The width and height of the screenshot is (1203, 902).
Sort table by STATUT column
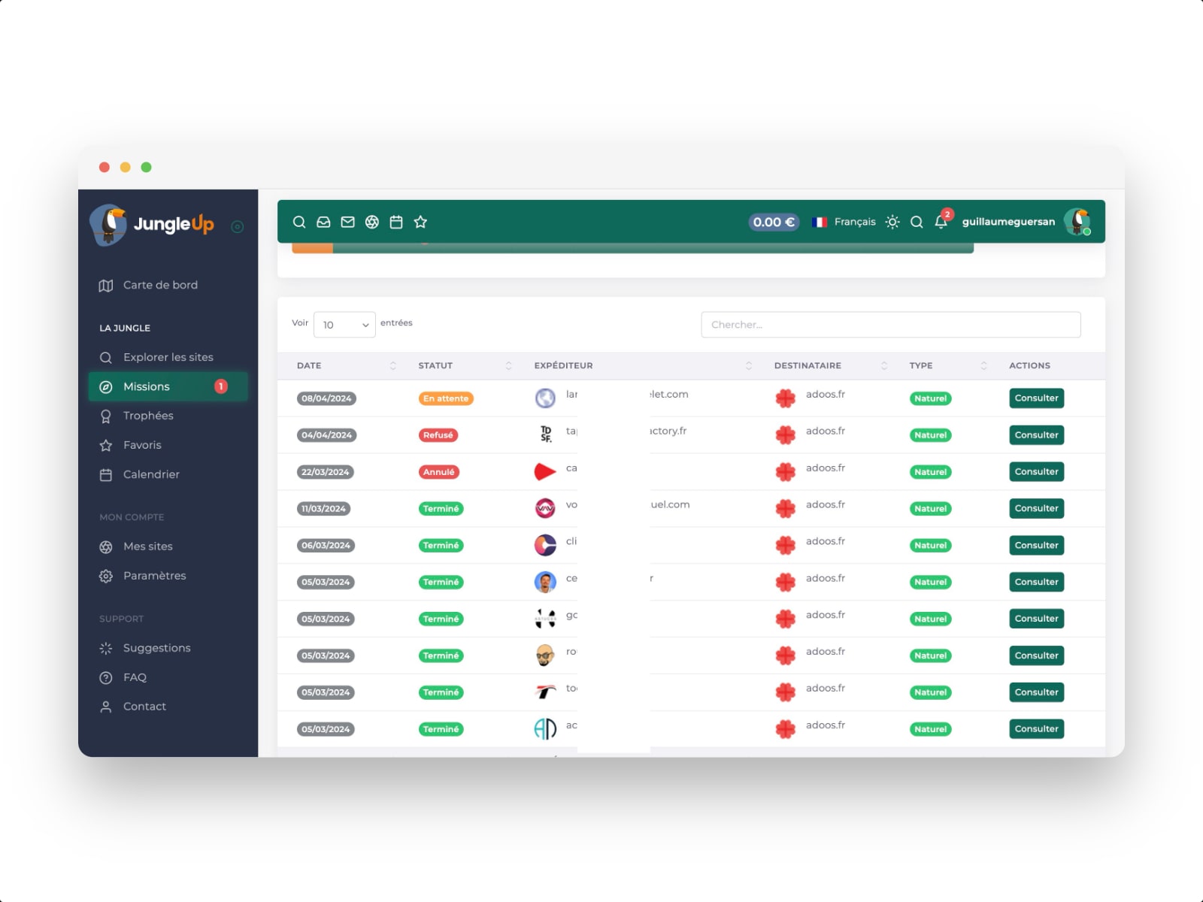tap(465, 365)
